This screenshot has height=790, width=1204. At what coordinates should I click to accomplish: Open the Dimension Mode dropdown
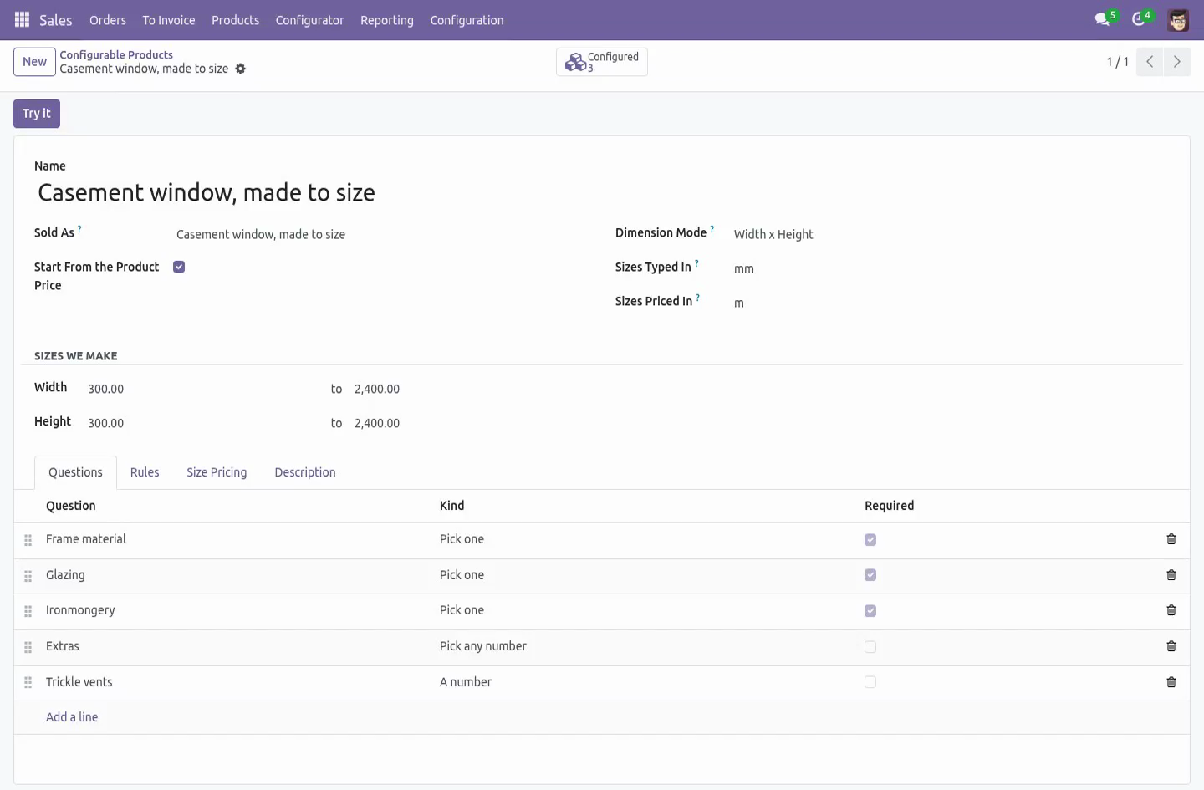coord(951,234)
